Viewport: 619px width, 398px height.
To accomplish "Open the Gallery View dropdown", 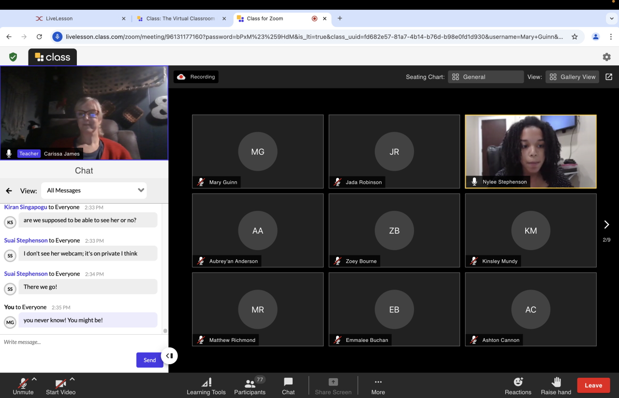I will pos(572,77).
